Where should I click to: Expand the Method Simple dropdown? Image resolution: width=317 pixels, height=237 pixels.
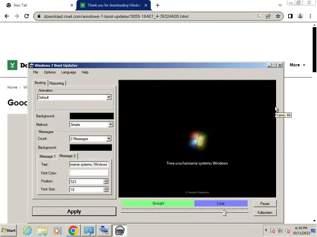111,125
